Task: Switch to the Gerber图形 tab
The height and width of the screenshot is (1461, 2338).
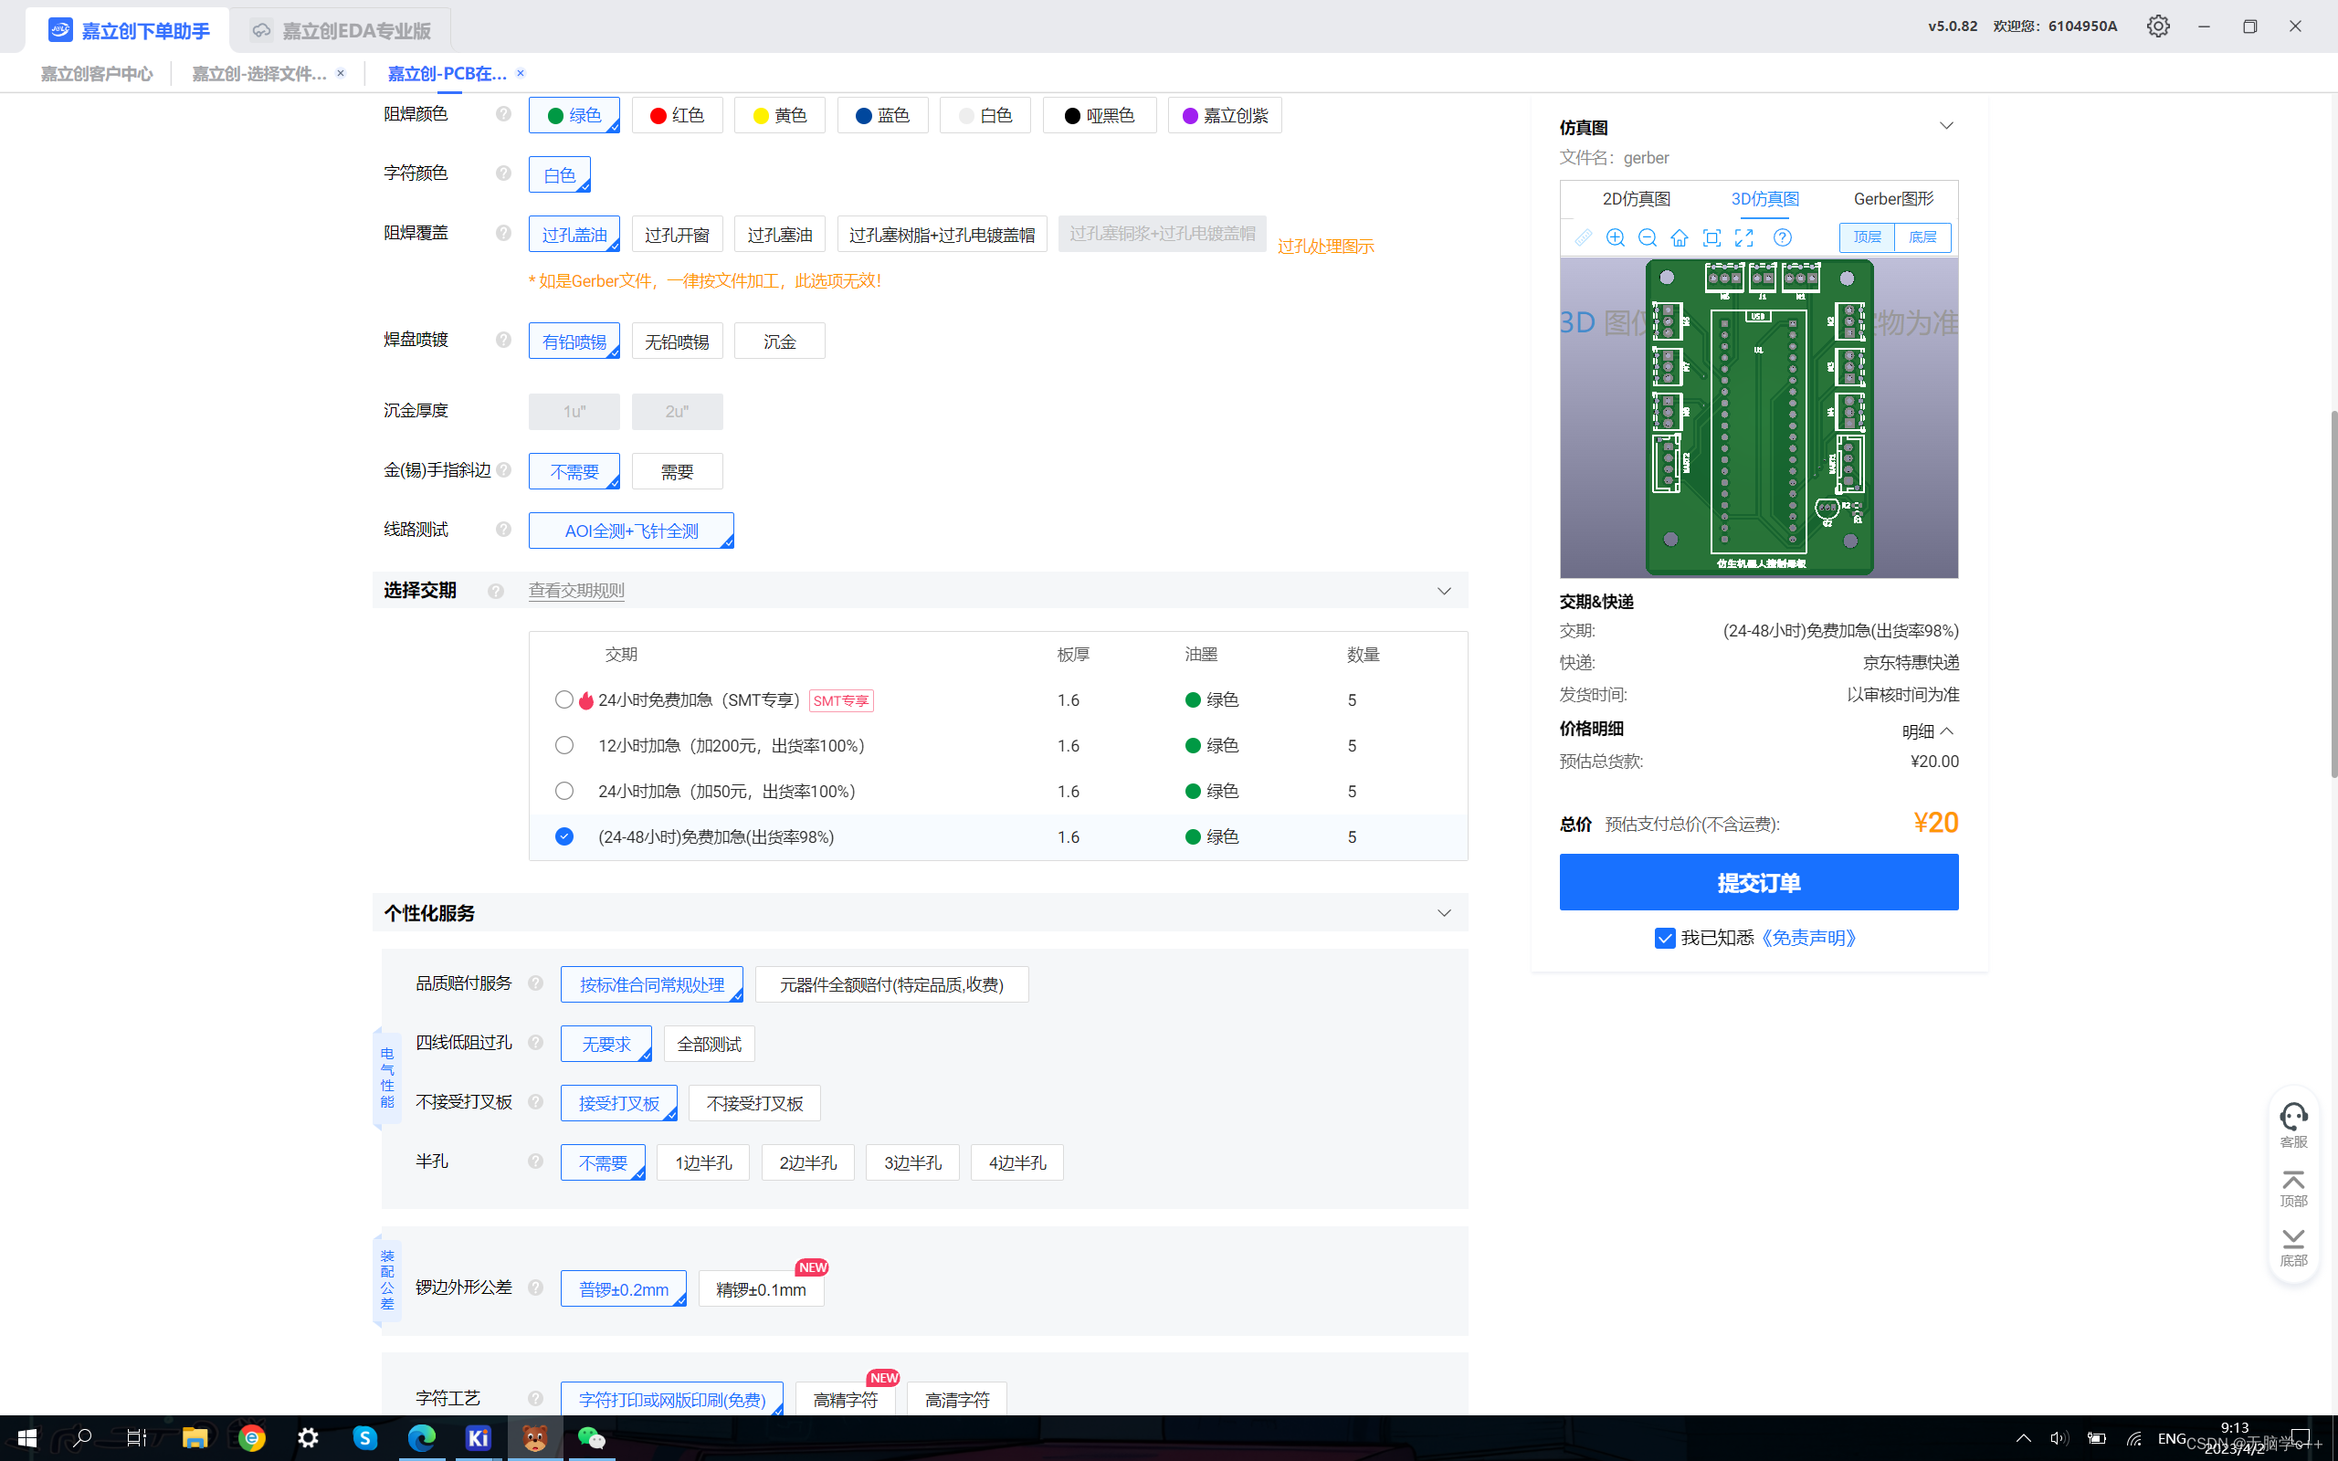Action: click(x=1893, y=199)
